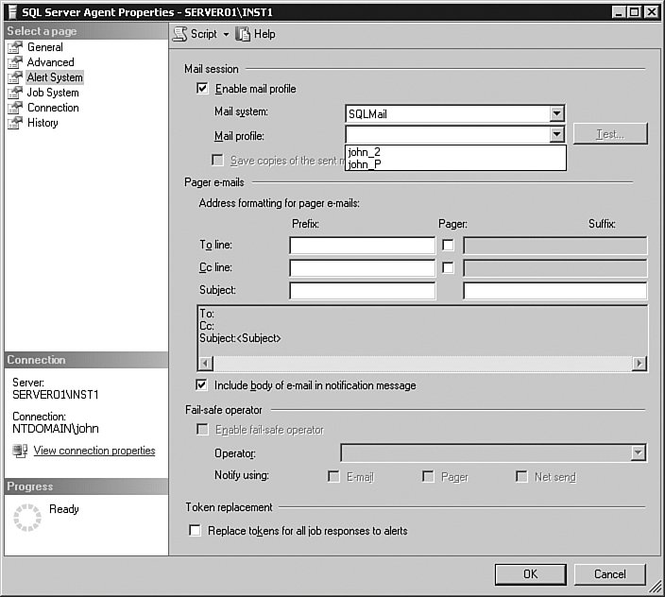Click the Help toolbar button
This screenshot has width=665, height=597.
(x=256, y=34)
